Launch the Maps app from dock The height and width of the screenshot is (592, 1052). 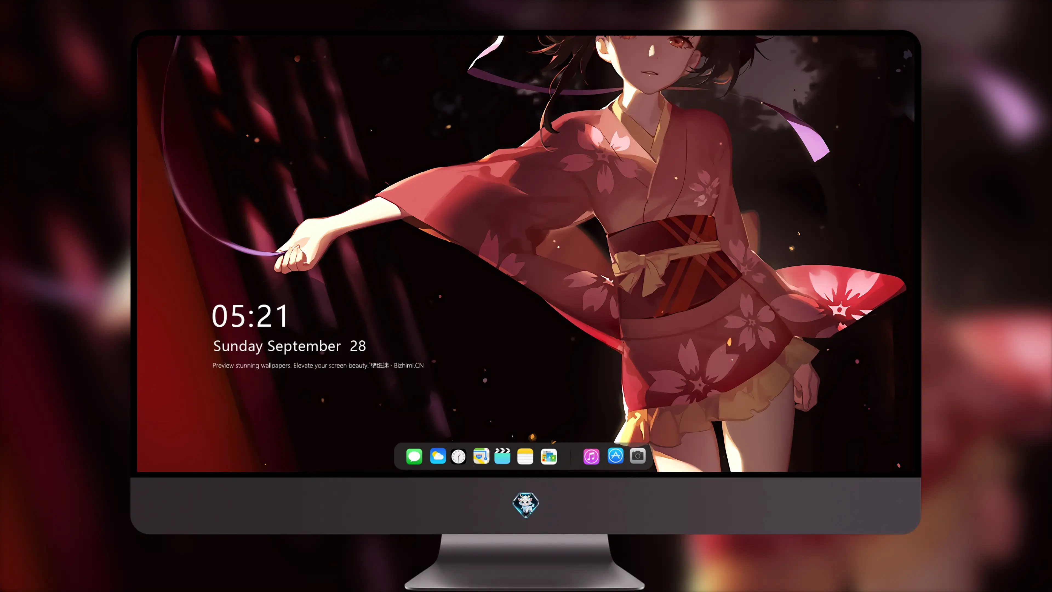coord(481,456)
